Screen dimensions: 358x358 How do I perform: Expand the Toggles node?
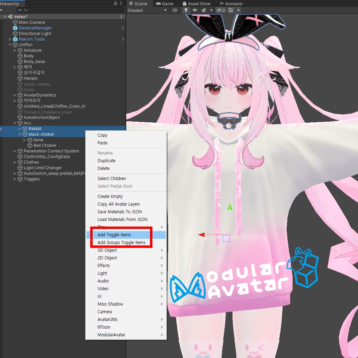pyautogui.click(x=15, y=179)
